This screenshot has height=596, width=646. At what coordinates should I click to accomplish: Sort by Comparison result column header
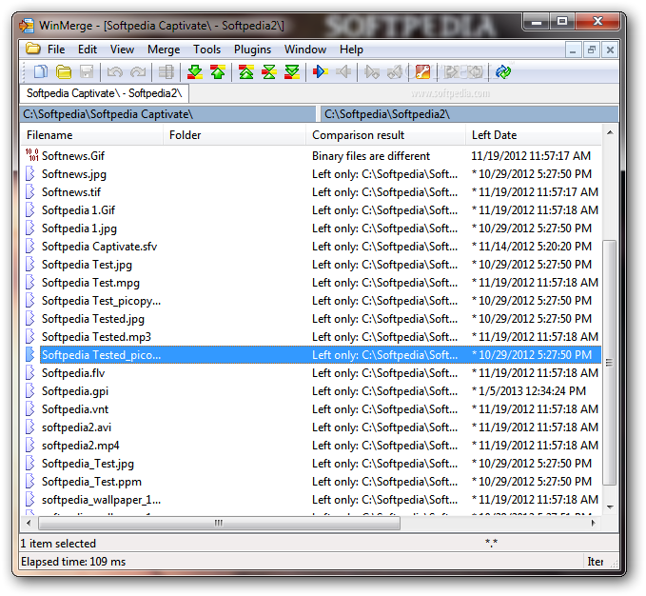385,135
